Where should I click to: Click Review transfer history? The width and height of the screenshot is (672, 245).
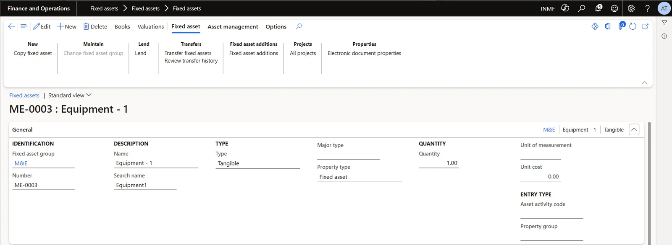tap(191, 61)
